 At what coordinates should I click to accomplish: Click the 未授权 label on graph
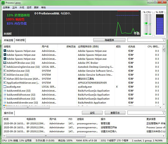pyautogui.click(x=8, y=34)
